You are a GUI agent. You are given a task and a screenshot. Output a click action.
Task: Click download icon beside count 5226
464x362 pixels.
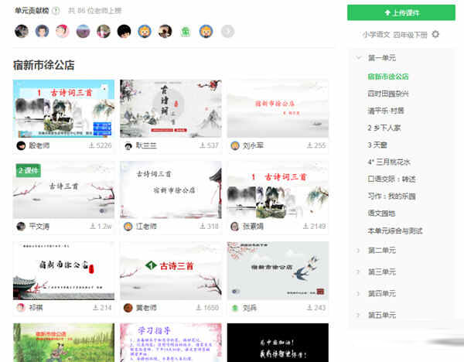[92, 145]
